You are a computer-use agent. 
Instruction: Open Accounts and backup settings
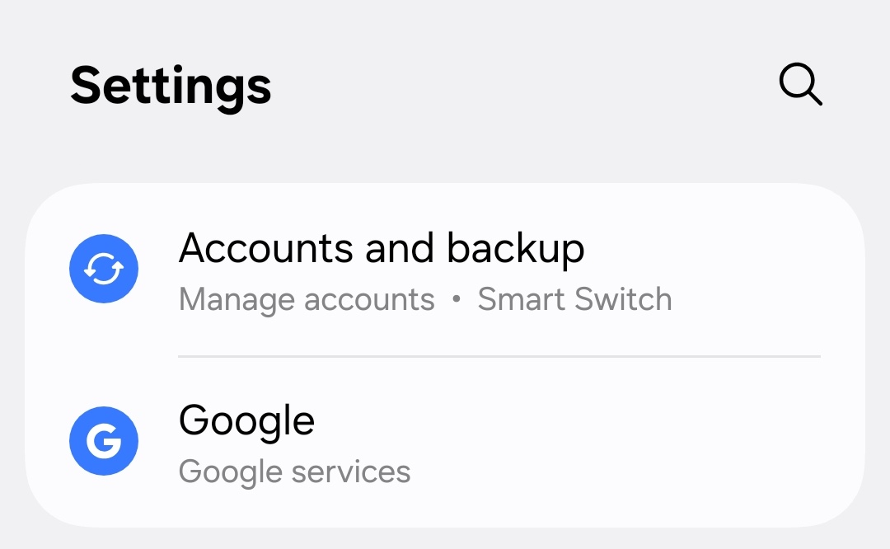click(445, 270)
